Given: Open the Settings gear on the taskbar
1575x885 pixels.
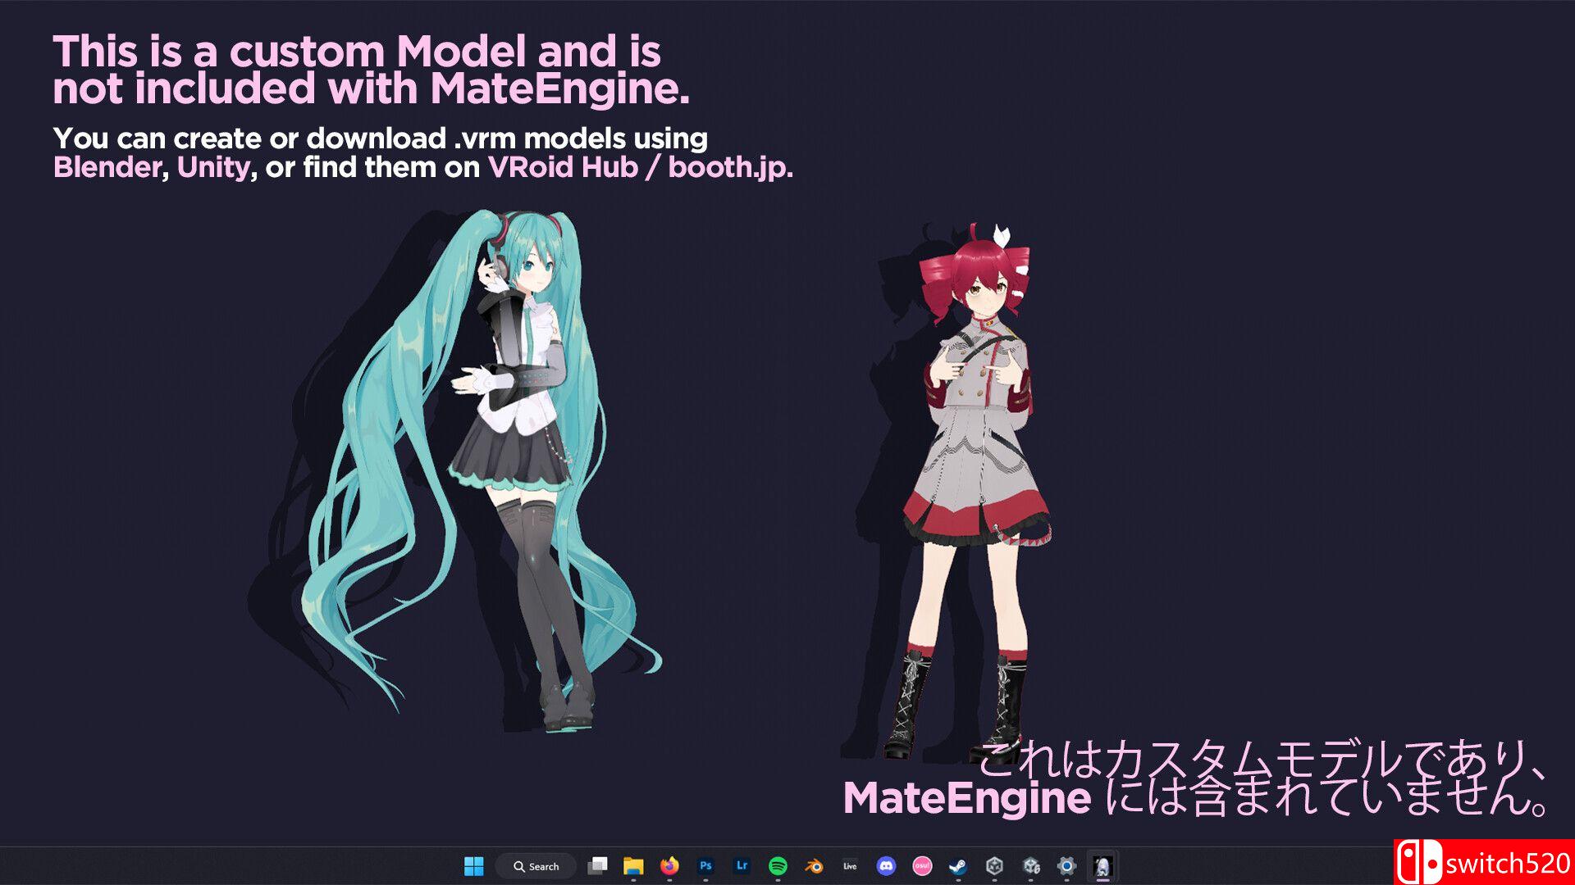Looking at the screenshot, I should 1066,866.
